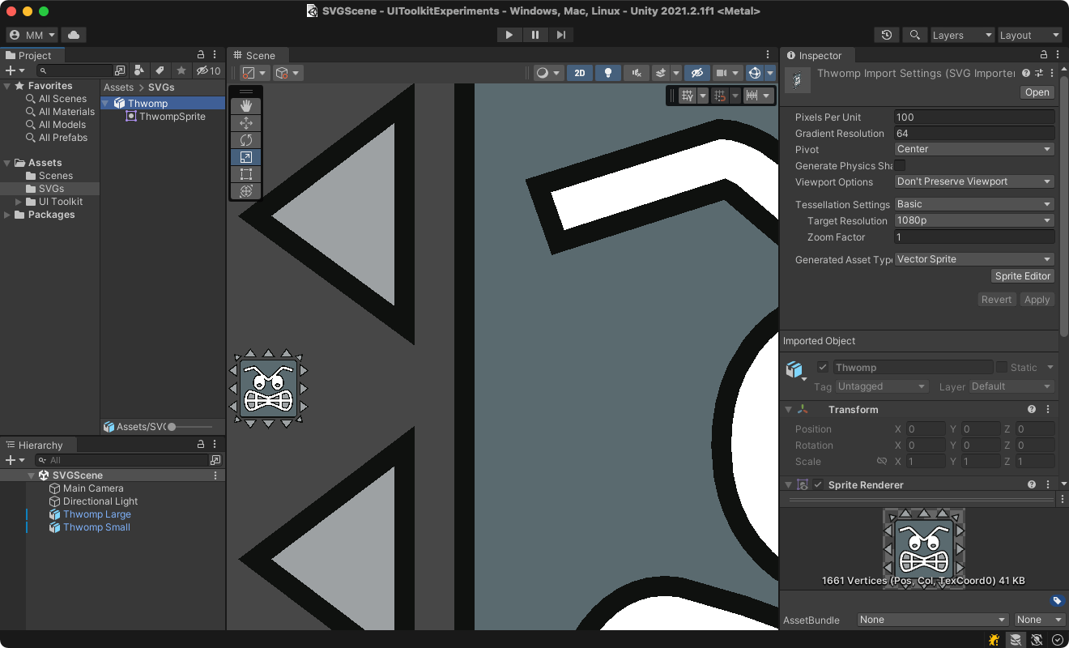The height and width of the screenshot is (648, 1069).
Task: Open Sprite Renderer component menu
Action: (1048, 484)
